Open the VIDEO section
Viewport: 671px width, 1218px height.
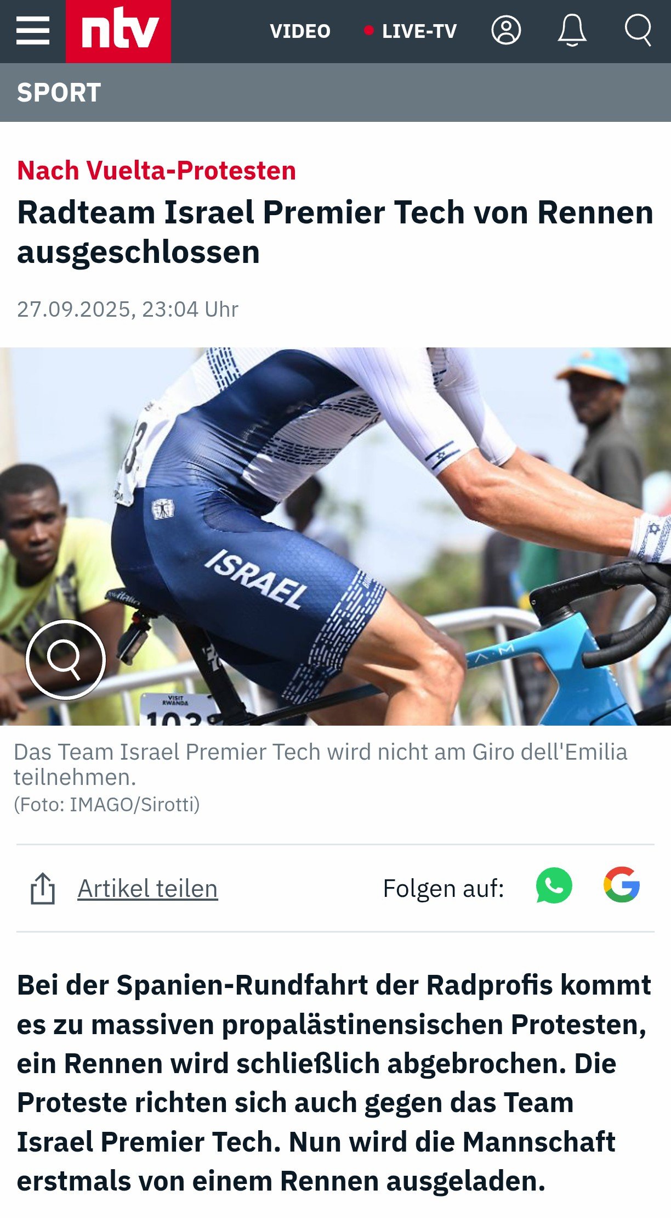click(300, 31)
